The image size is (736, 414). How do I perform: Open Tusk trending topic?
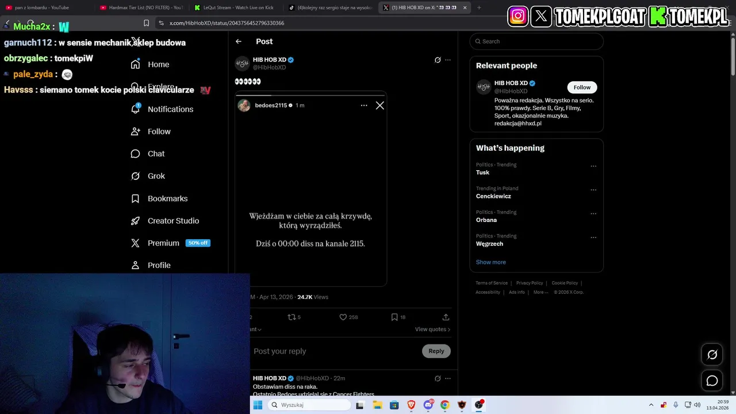482,172
